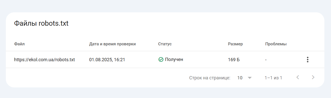This screenshot has width=331, height=98.
Task: Open the https://ekol.com.ua/robots.txt file entry
Action: tap(44, 60)
